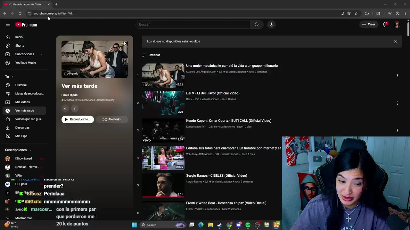This screenshot has height=230, width=410.
Task: Click the Crear button
Action: click(x=369, y=25)
